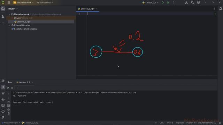Select the Run panel label
The height and width of the screenshot is (125, 223).
pyautogui.click(x=10, y=82)
